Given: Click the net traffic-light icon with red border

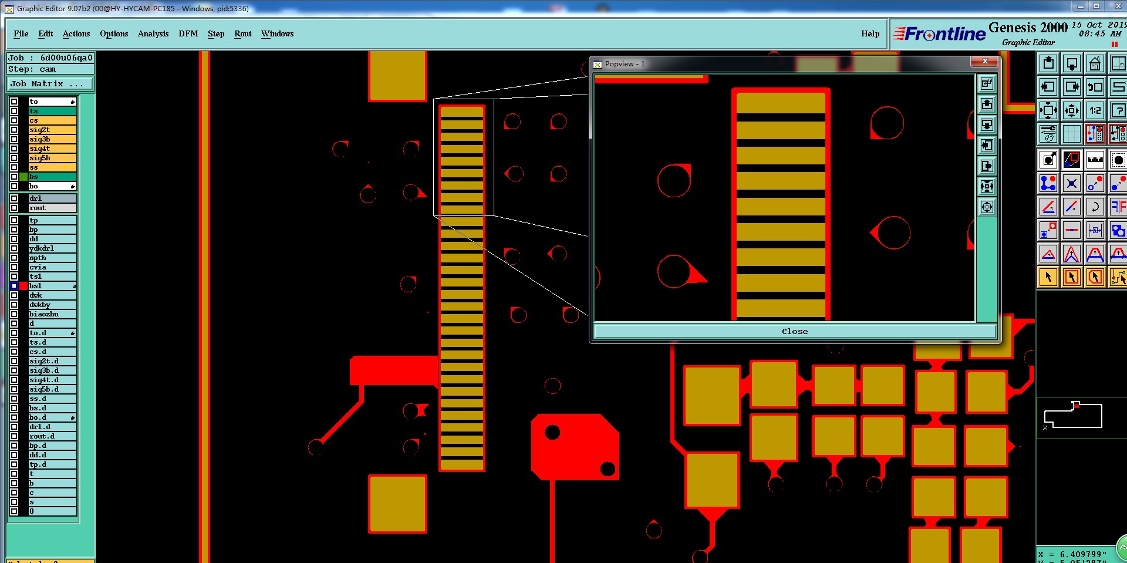Looking at the screenshot, I should (x=1095, y=134).
